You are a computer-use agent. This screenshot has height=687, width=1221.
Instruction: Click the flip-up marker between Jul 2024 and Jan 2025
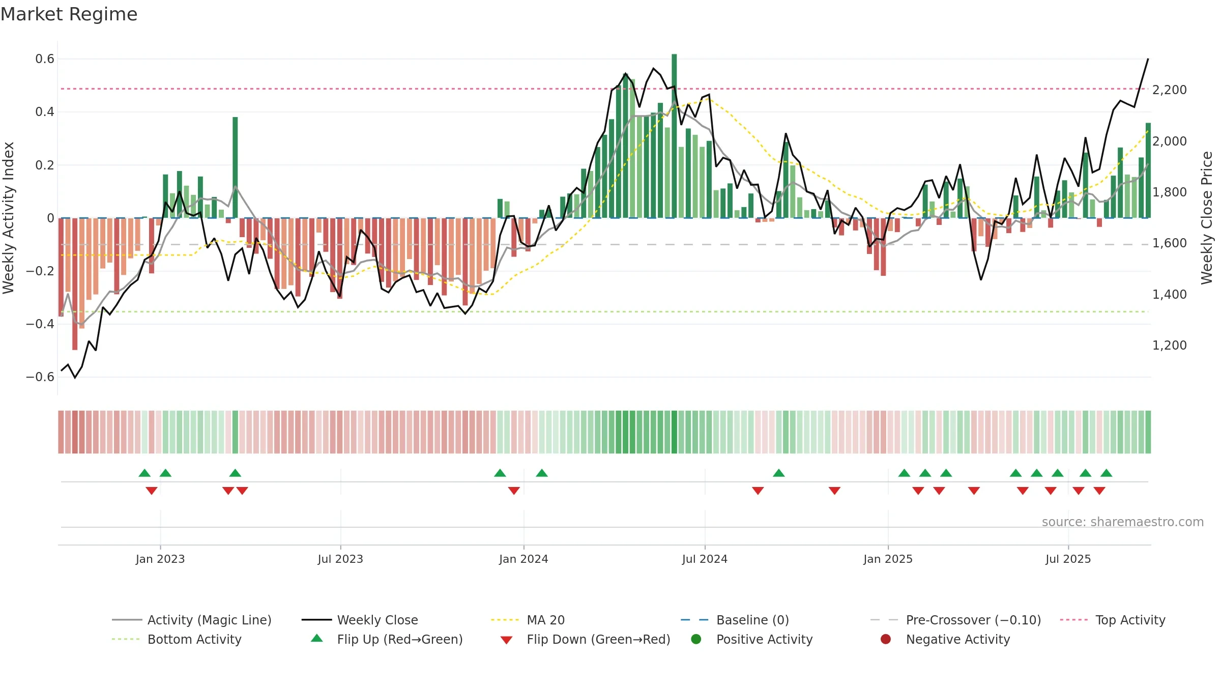(779, 473)
